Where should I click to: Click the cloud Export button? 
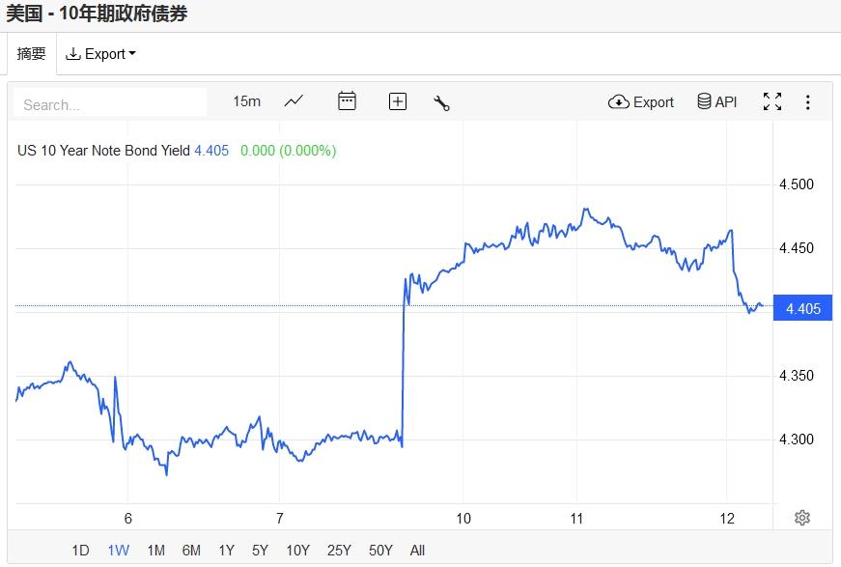click(x=641, y=101)
